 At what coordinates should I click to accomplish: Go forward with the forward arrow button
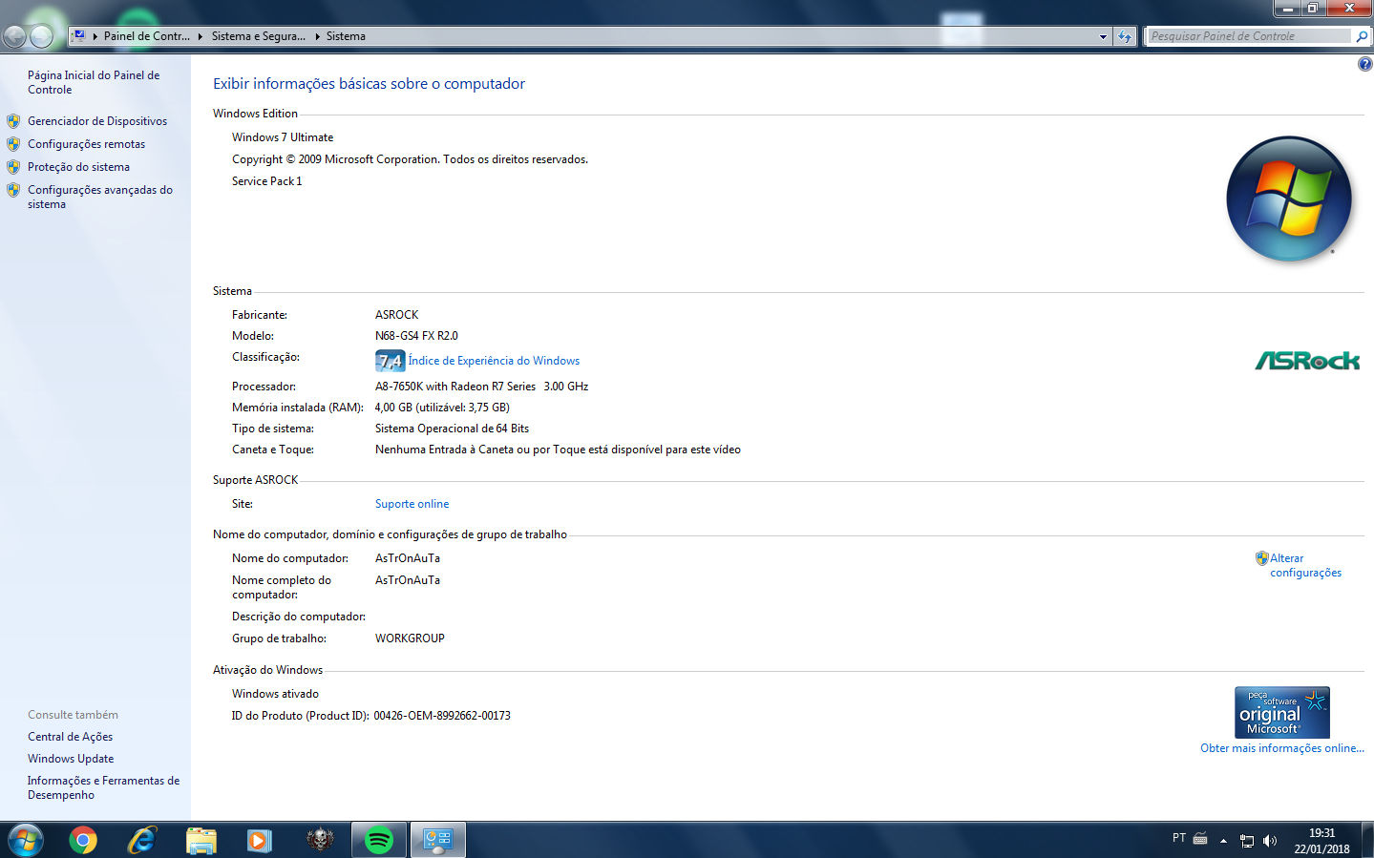pos(41,36)
